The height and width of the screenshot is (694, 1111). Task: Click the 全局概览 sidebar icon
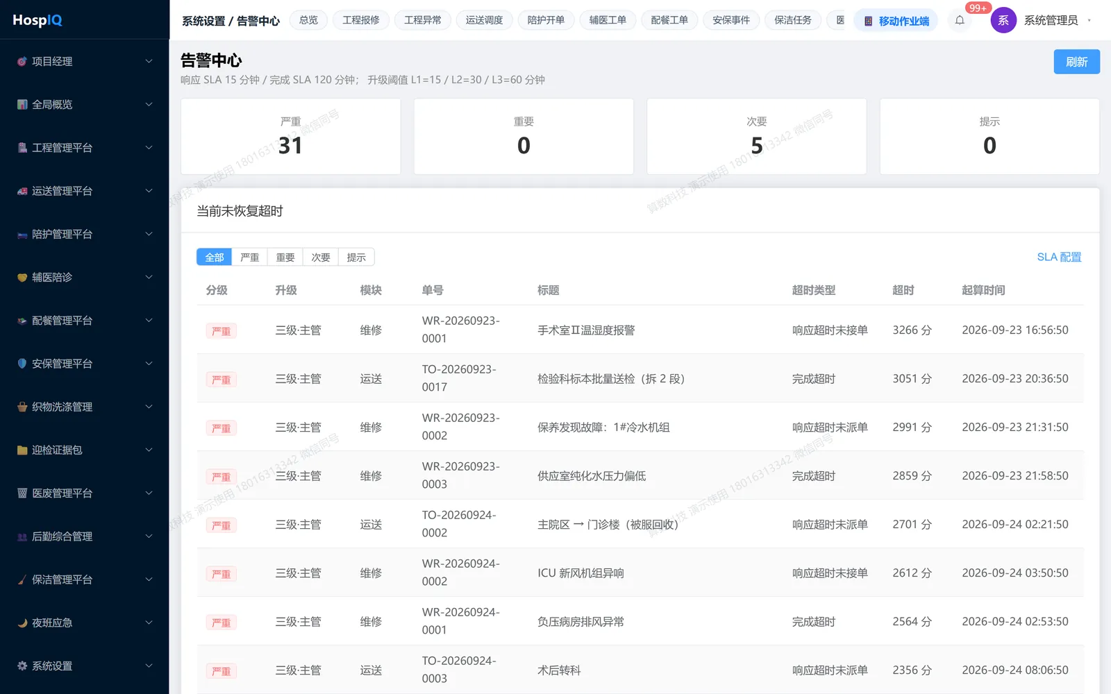22,105
